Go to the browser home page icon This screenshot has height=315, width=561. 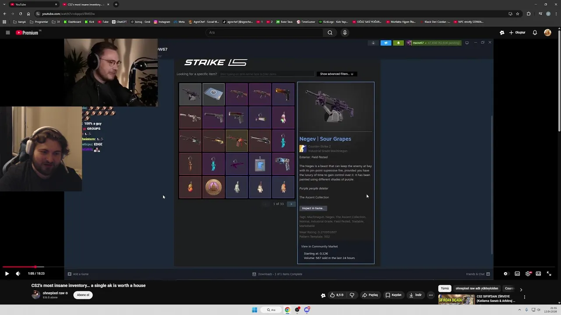pyautogui.click(x=28, y=14)
